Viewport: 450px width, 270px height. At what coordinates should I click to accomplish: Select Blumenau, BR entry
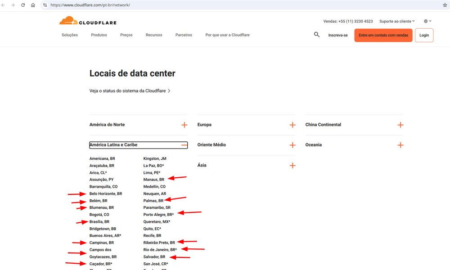coord(102,207)
